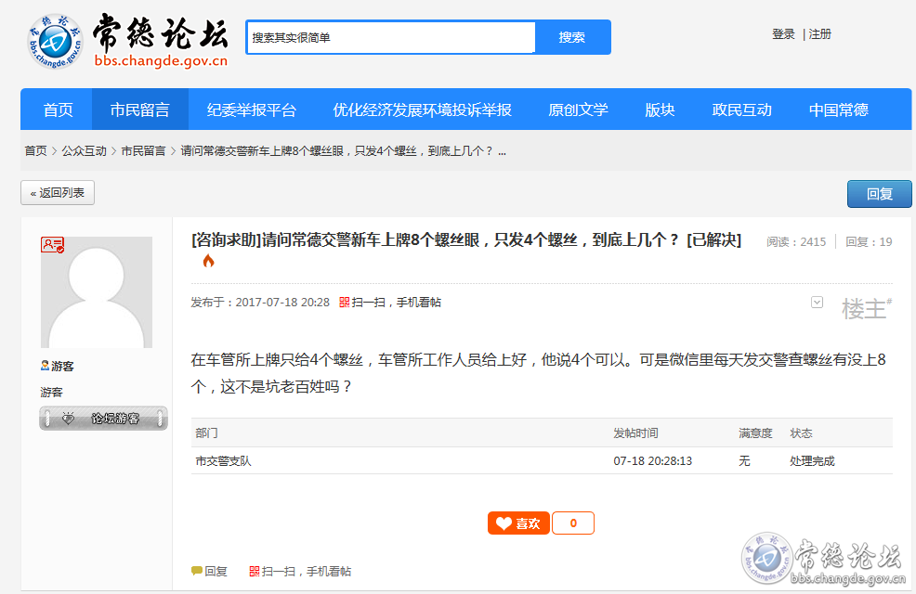Screen dimensions: 916x594
Task: Click the Changde Forum logo at top left
Action: click(x=126, y=41)
